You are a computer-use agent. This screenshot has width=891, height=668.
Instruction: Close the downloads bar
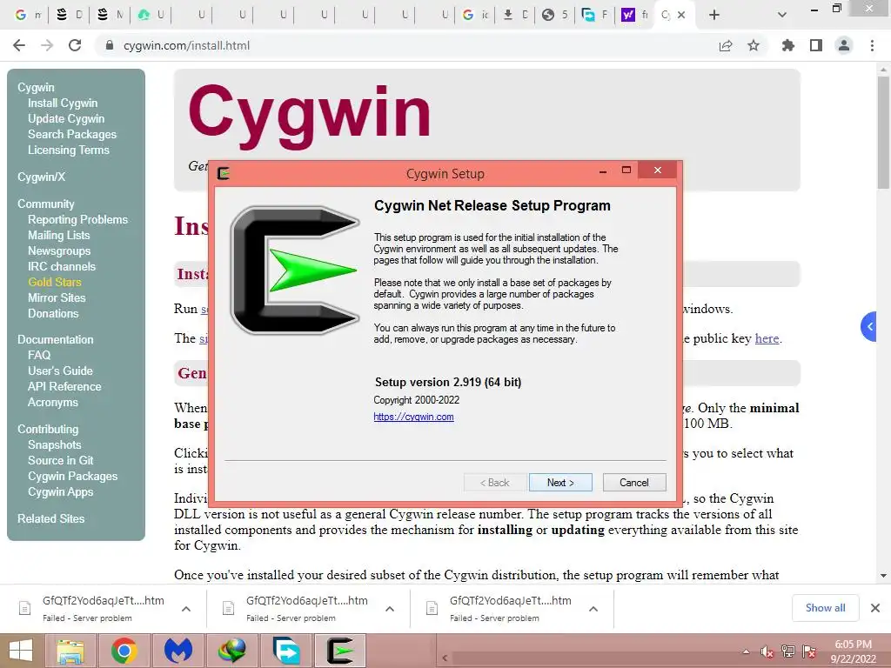tap(875, 608)
